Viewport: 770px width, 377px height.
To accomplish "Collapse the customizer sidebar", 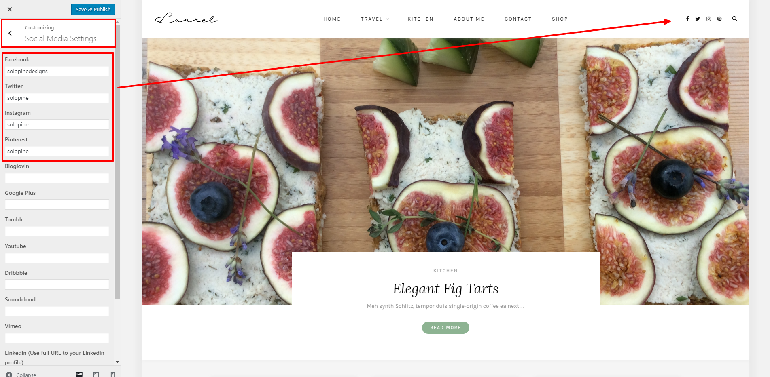I will tap(21, 375).
